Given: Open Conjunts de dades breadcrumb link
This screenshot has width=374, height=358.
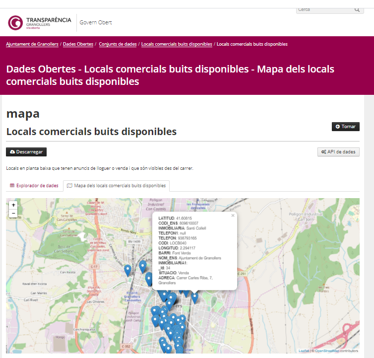Looking at the screenshot, I should [118, 44].
